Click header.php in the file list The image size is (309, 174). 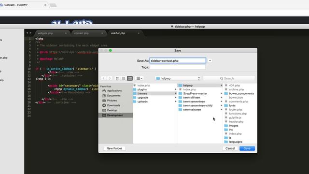pyautogui.click(x=236, y=122)
